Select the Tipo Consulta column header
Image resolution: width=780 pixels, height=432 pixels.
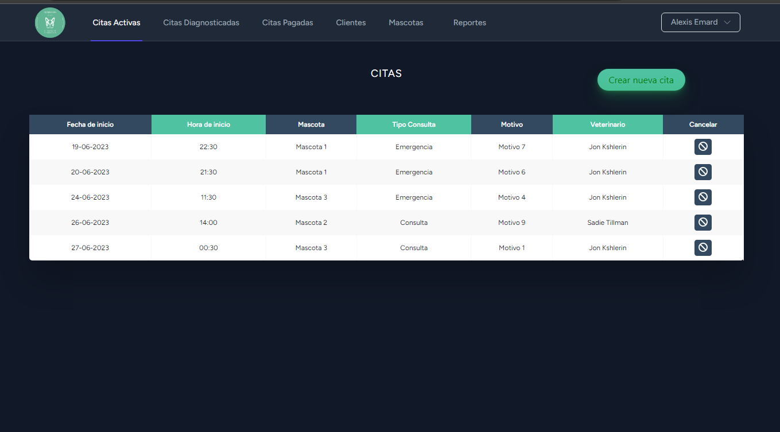coord(413,124)
